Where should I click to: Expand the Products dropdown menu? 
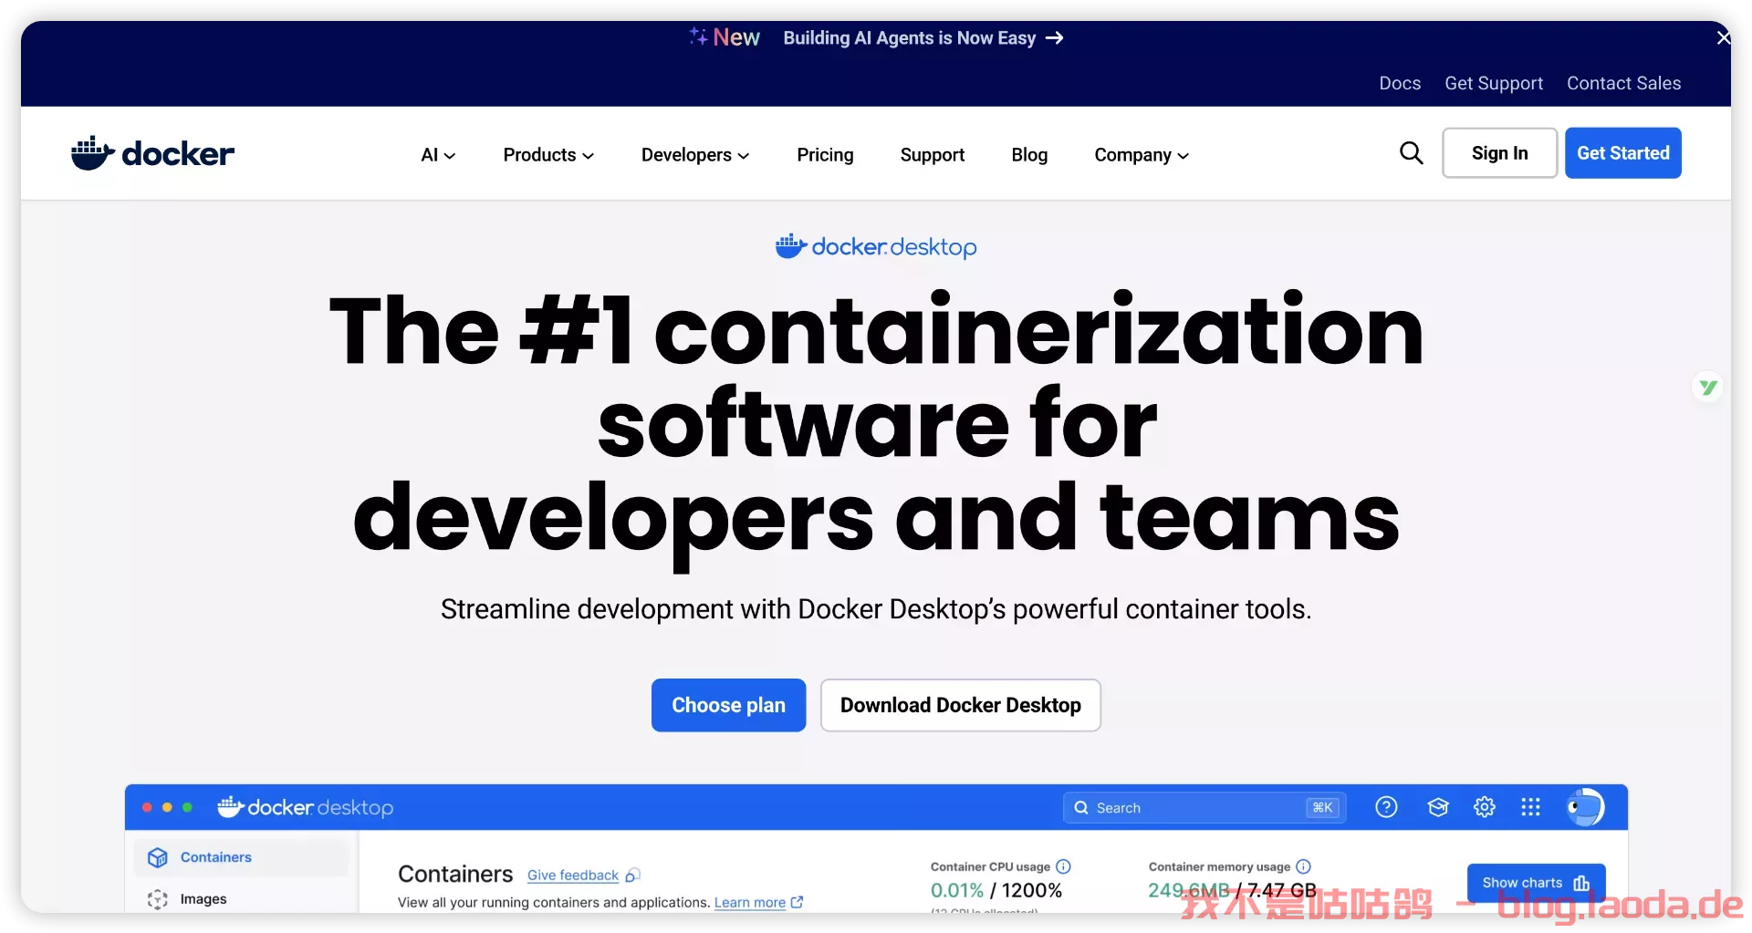click(548, 155)
